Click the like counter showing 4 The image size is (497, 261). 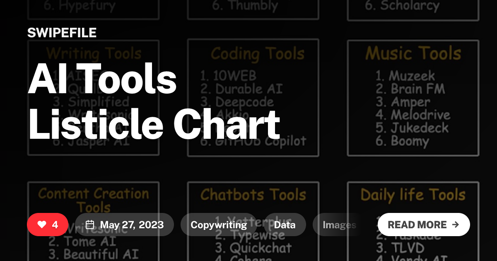(54, 225)
